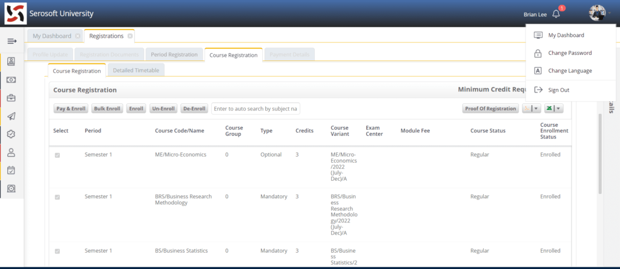Open the notifications bell
The image size is (620, 269).
click(x=556, y=14)
